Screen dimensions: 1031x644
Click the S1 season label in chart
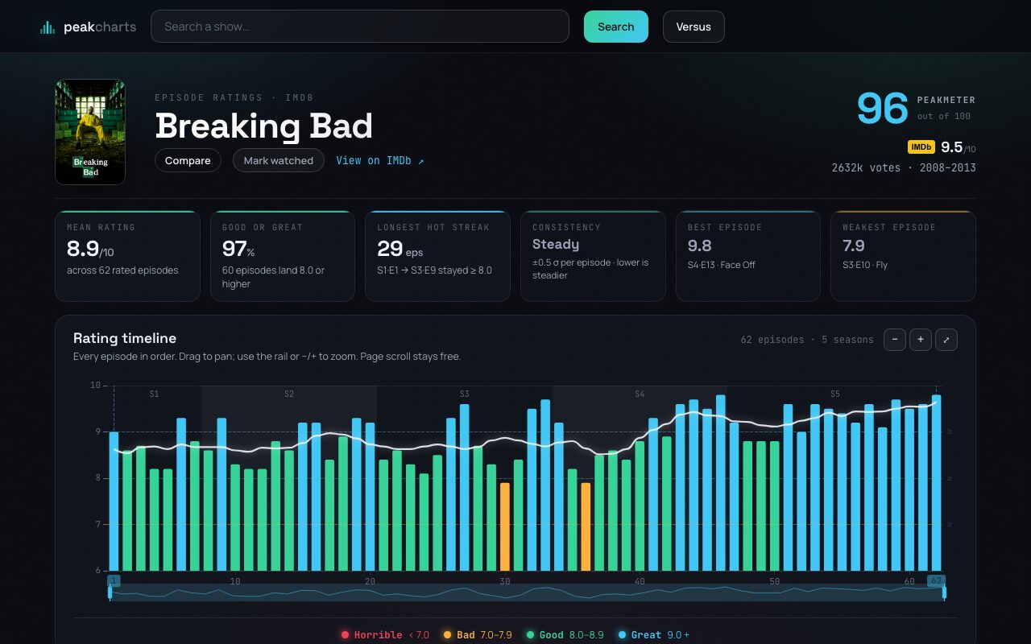[154, 394]
